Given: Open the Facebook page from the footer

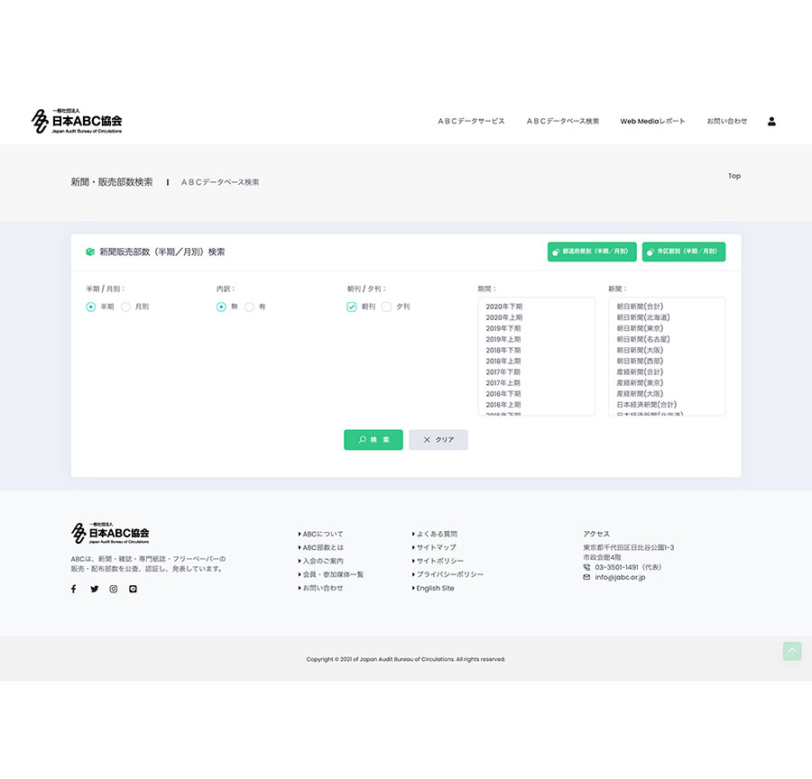Looking at the screenshot, I should 74,589.
